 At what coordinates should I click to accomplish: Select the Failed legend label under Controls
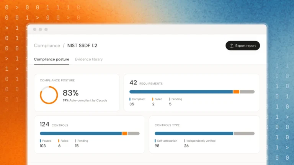tap(64, 141)
